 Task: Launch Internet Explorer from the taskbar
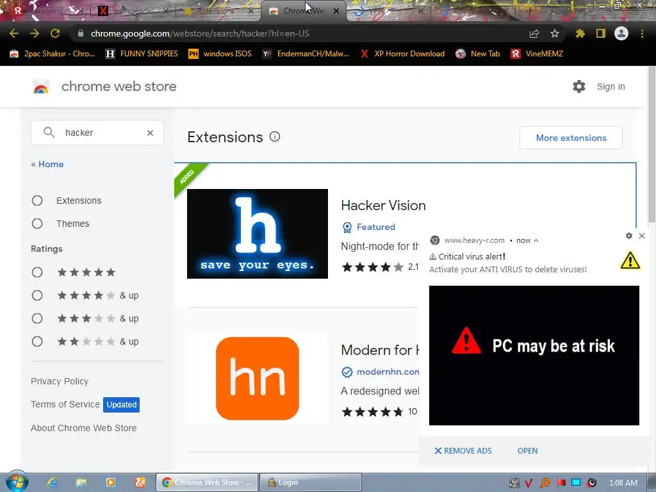(52, 482)
